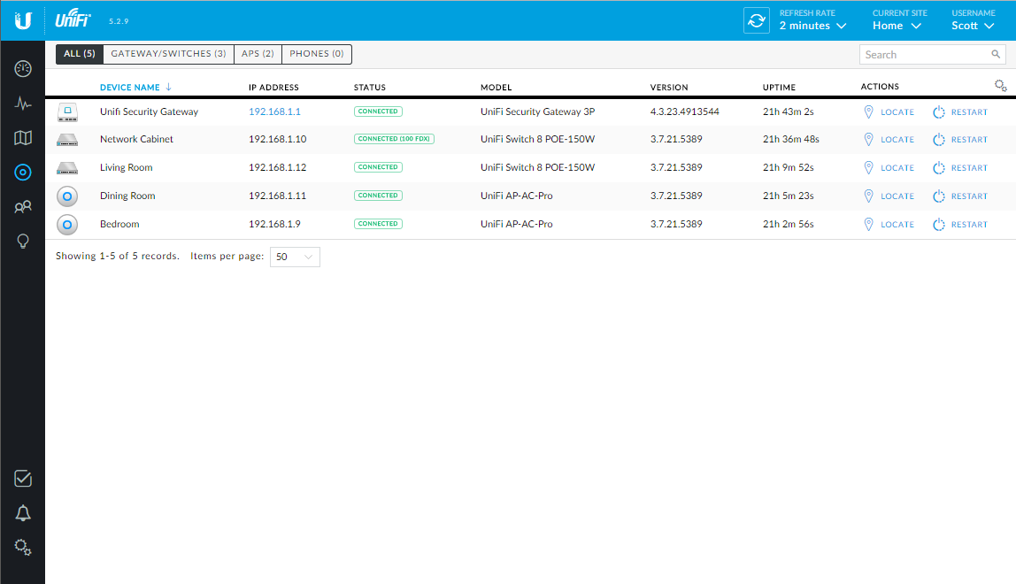Screen dimensions: 1016x584
Task: Open the GATEWAY/SWITCHES (3) tab
Action: pos(167,54)
